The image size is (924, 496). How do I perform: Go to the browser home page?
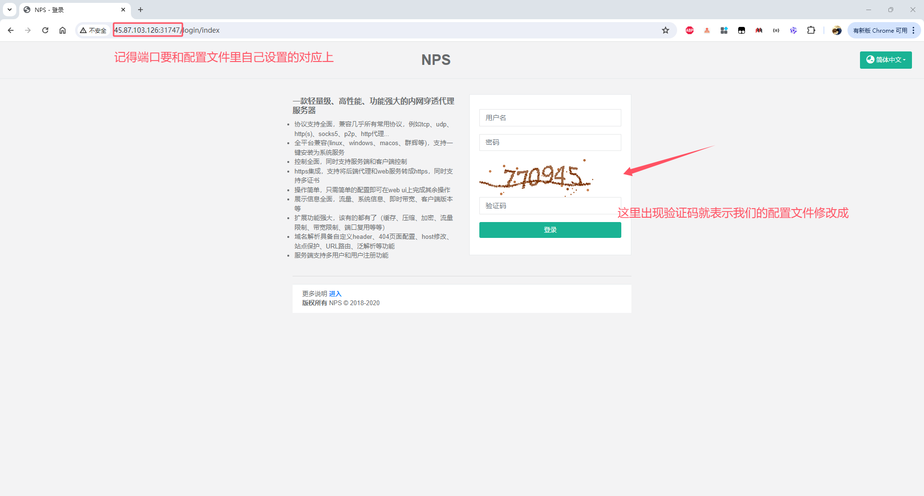pyautogui.click(x=63, y=30)
